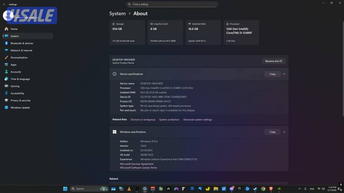
Task: Go to Privacy & security settings
Action: 28,100
